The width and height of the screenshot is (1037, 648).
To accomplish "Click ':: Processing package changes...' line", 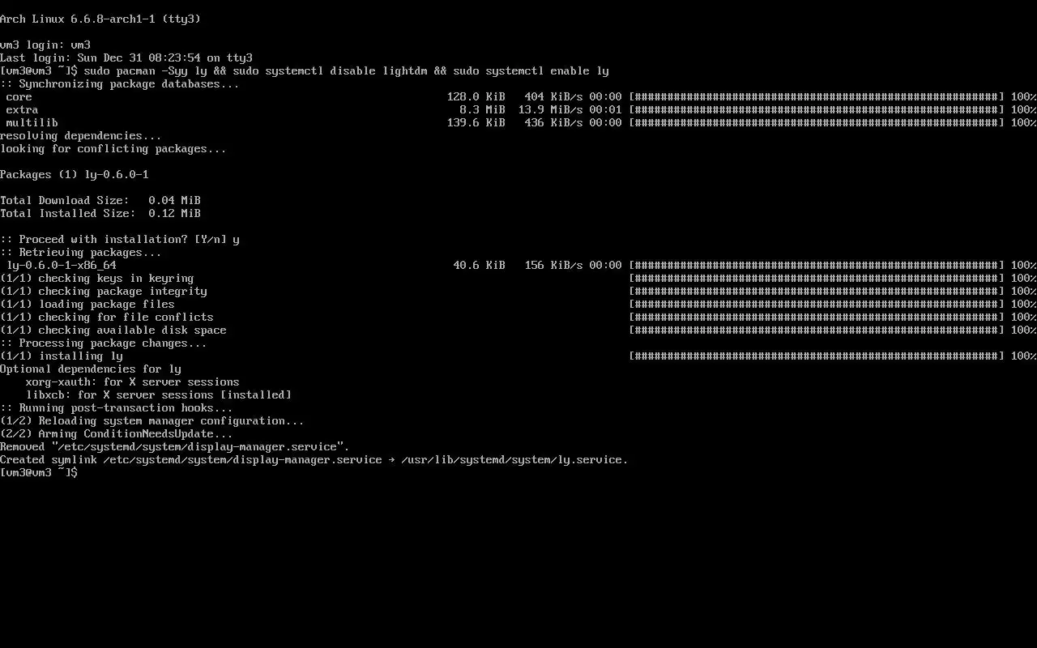I will pos(104,343).
